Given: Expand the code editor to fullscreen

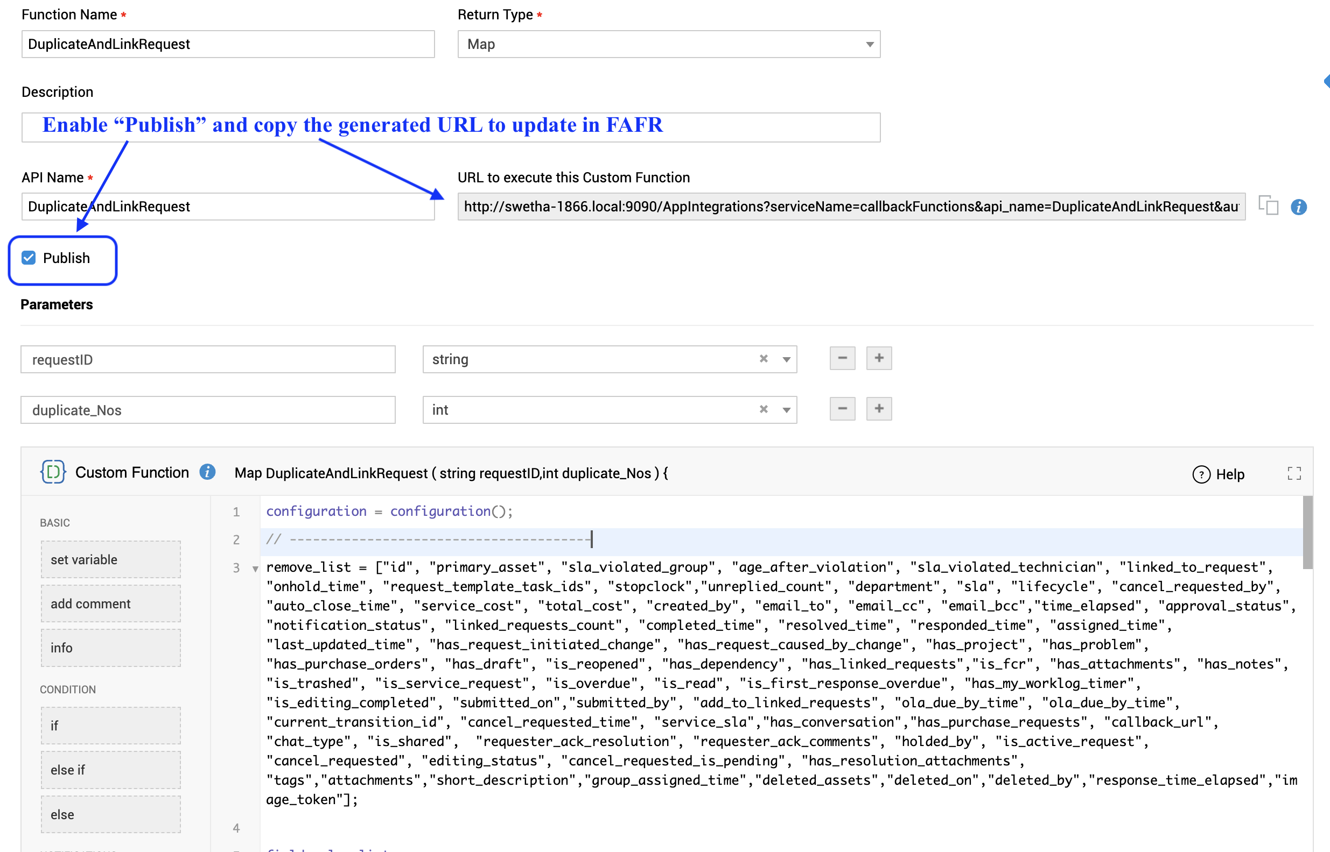Looking at the screenshot, I should click(x=1294, y=473).
